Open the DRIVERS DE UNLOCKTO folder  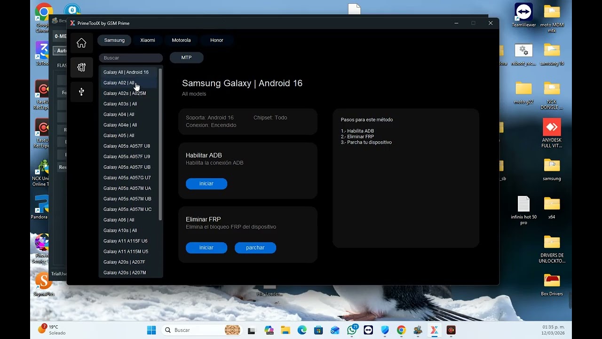552,249
